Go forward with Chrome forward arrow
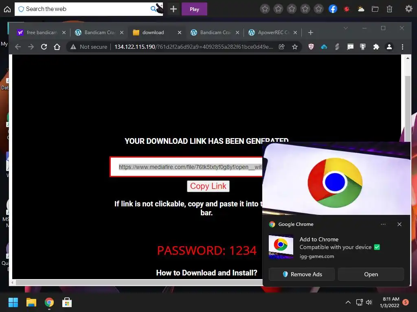This screenshot has height=312, width=417. [31, 47]
